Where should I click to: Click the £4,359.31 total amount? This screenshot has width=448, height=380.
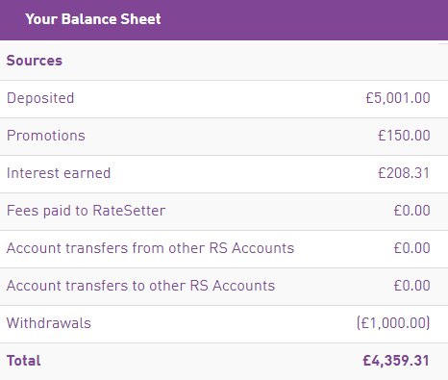tap(396, 361)
